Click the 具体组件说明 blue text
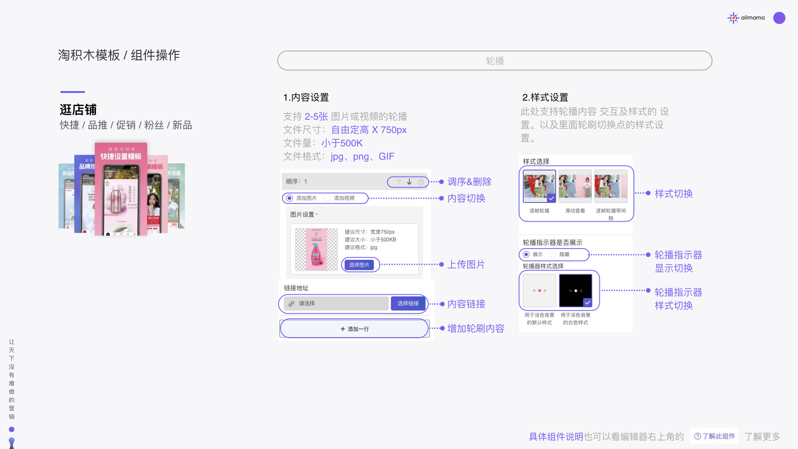The width and height of the screenshot is (798, 449). click(556, 437)
